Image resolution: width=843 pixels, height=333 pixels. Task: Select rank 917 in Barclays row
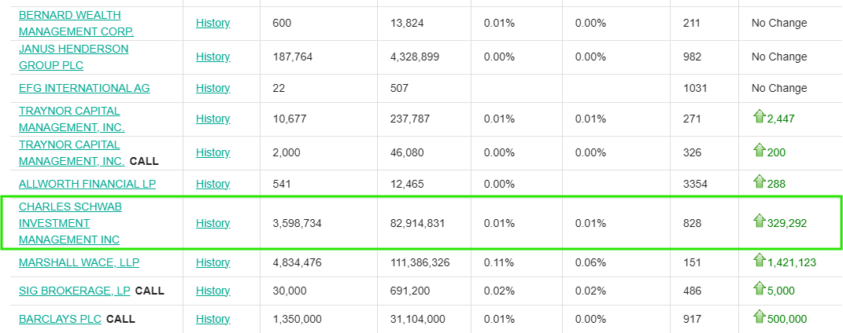[692, 319]
